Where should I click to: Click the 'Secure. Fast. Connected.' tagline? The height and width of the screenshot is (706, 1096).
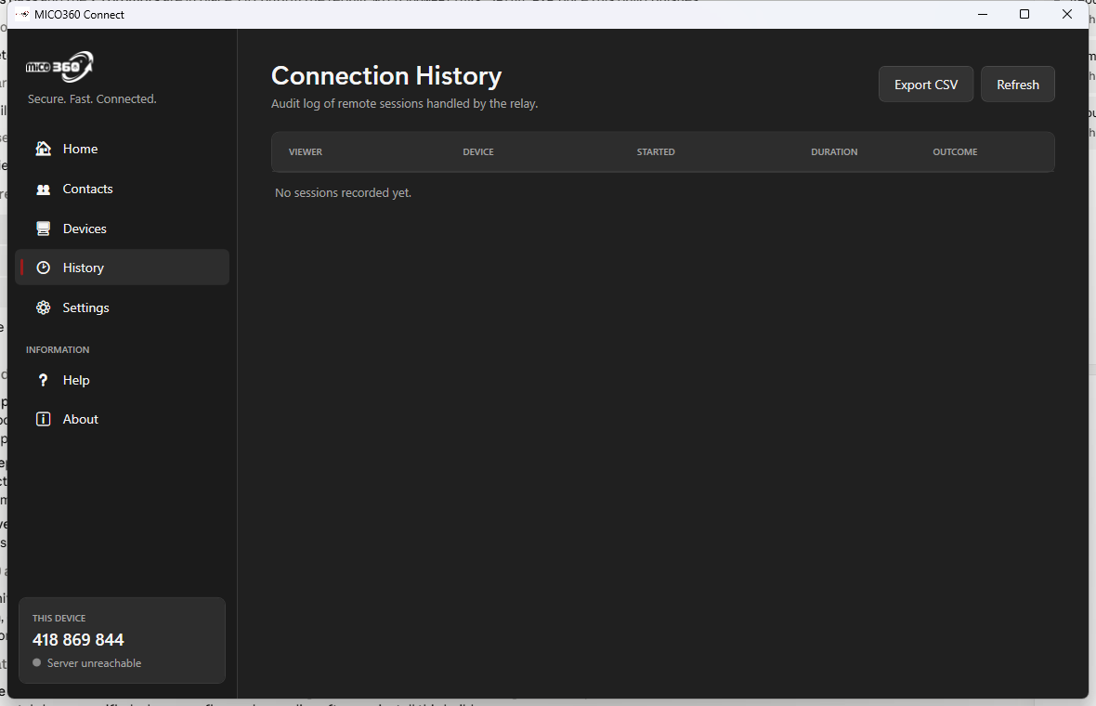pyautogui.click(x=92, y=98)
